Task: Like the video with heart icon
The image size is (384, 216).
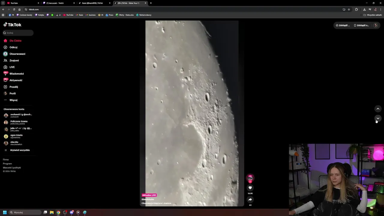Action: click(x=250, y=188)
